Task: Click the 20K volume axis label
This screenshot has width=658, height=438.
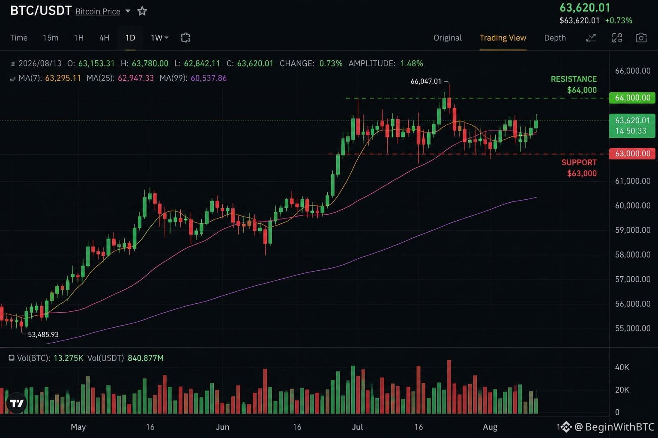Action: click(622, 390)
